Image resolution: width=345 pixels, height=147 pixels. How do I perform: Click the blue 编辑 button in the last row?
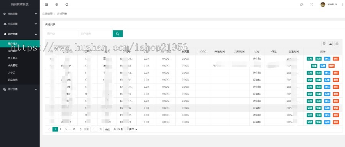(x=327, y=122)
